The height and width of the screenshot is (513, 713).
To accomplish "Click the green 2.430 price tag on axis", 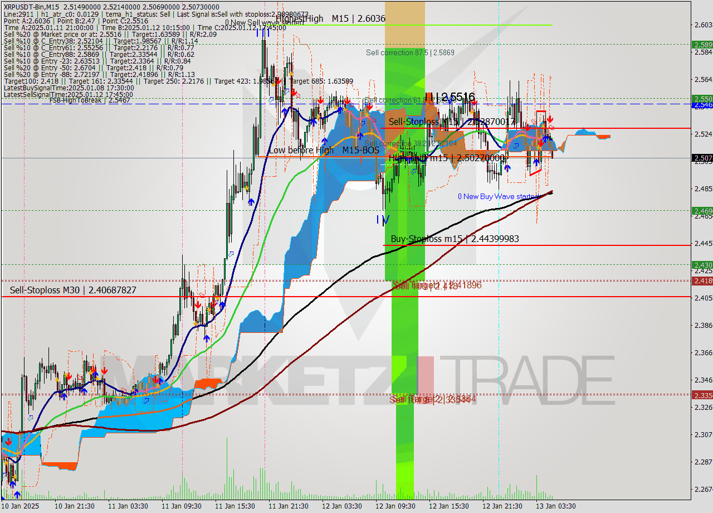I will click(x=702, y=265).
